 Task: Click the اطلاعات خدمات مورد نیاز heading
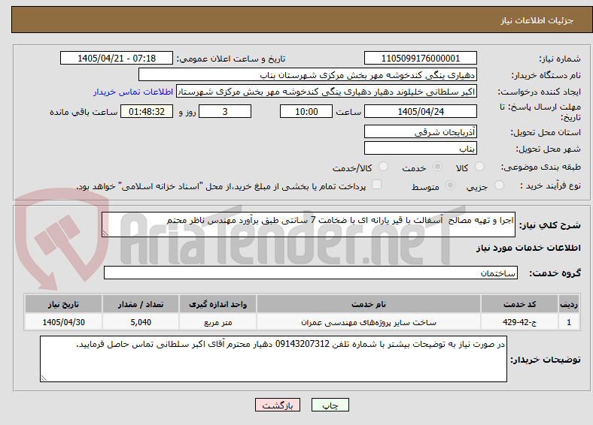point(528,248)
